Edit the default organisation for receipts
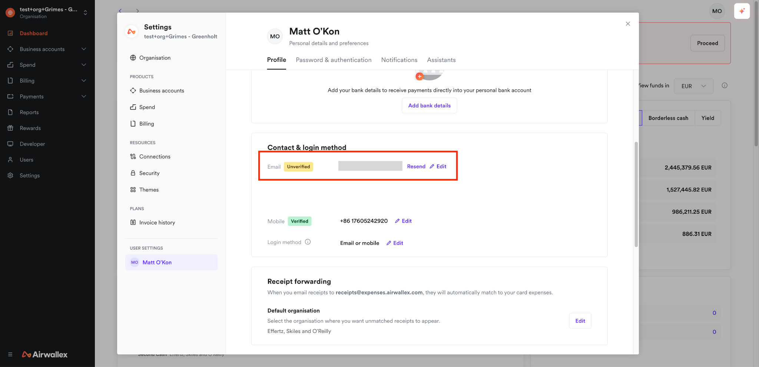Viewport: 759px width, 367px height. click(x=580, y=321)
